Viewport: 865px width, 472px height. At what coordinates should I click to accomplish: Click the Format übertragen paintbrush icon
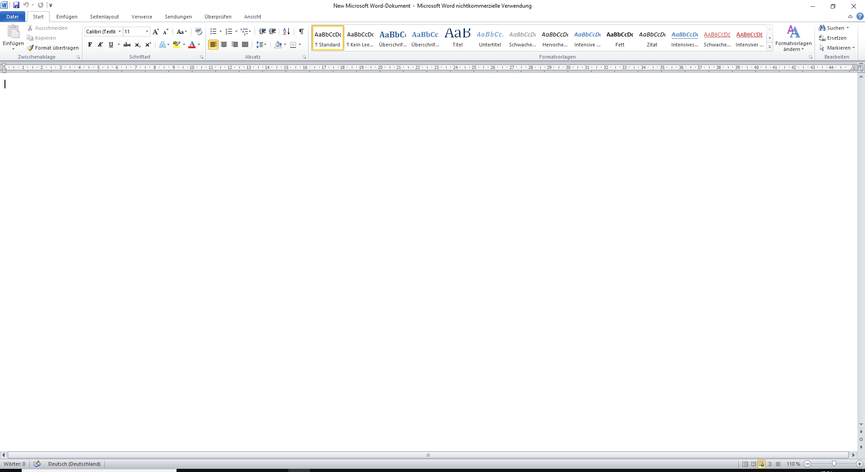click(30, 48)
